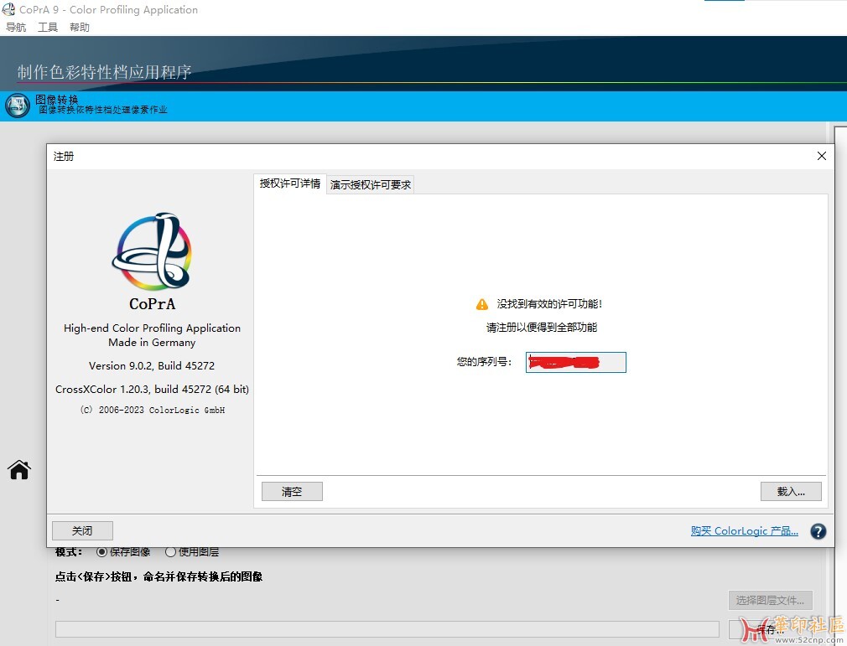Click the 图像转换 module icon
The height and width of the screenshot is (646, 847).
[x=18, y=106]
